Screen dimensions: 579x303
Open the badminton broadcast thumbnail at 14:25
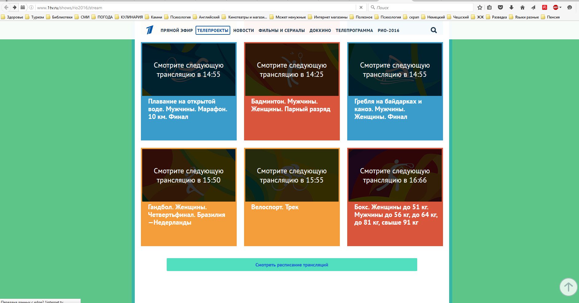tap(292, 69)
